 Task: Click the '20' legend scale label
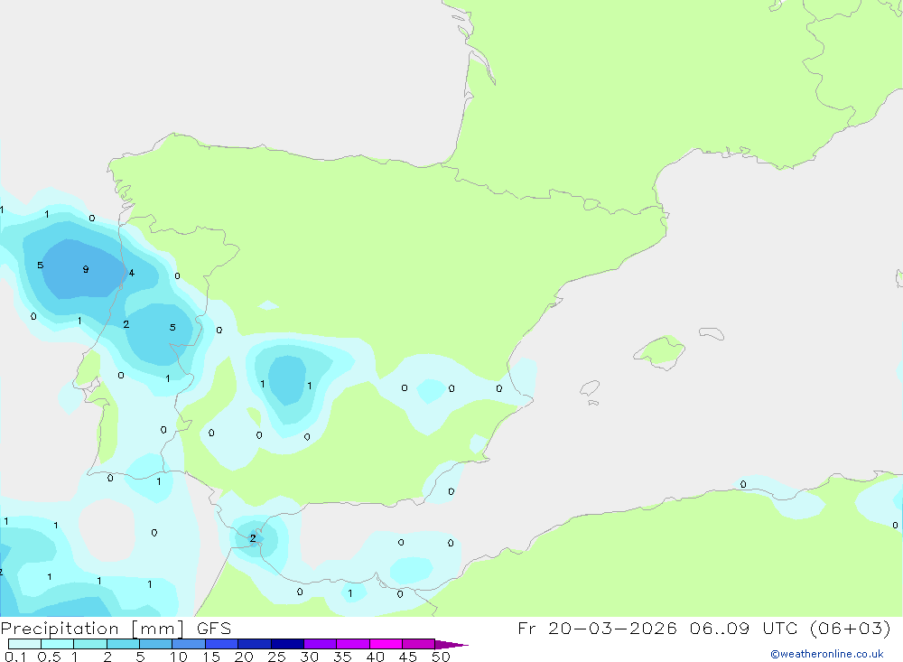tap(244, 657)
